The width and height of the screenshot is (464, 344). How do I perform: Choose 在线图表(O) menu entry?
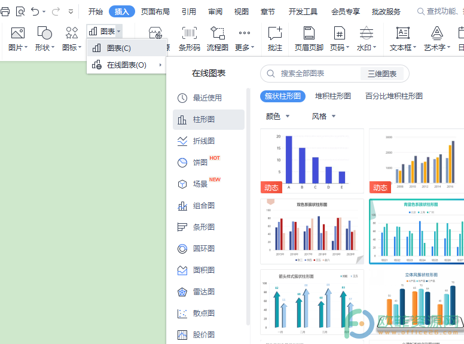[126, 65]
